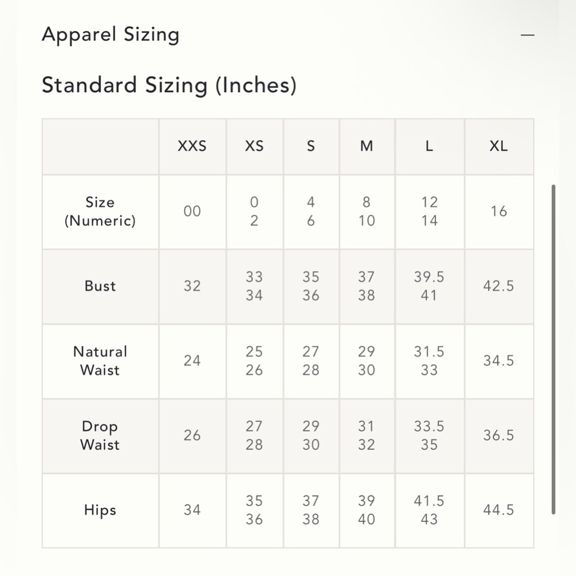Click the Size (Numeric) row label
Viewport: 576px width, 576px height.
pos(100,211)
